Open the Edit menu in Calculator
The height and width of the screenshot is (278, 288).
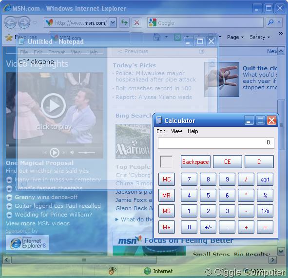[x=161, y=131]
